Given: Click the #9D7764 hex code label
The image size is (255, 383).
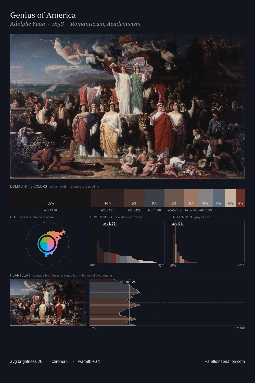Looking at the screenshot, I should tap(191, 210).
